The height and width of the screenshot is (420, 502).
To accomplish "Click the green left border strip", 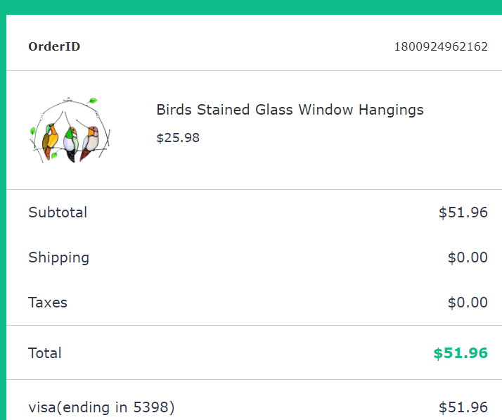I will coord(3,211).
